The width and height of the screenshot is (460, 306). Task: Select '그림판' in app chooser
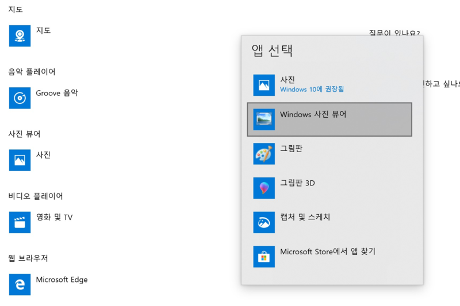(x=329, y=154)
